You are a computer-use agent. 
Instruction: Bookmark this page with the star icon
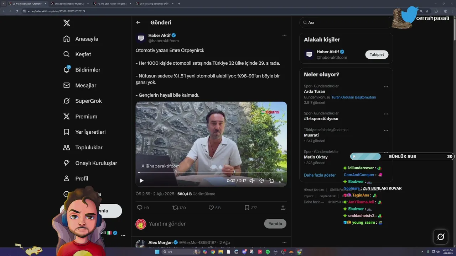click(x=427, y=11)
